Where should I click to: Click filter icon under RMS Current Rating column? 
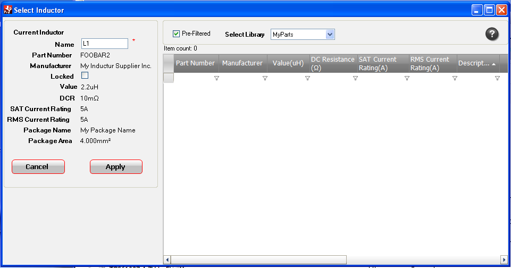(455, 78)
